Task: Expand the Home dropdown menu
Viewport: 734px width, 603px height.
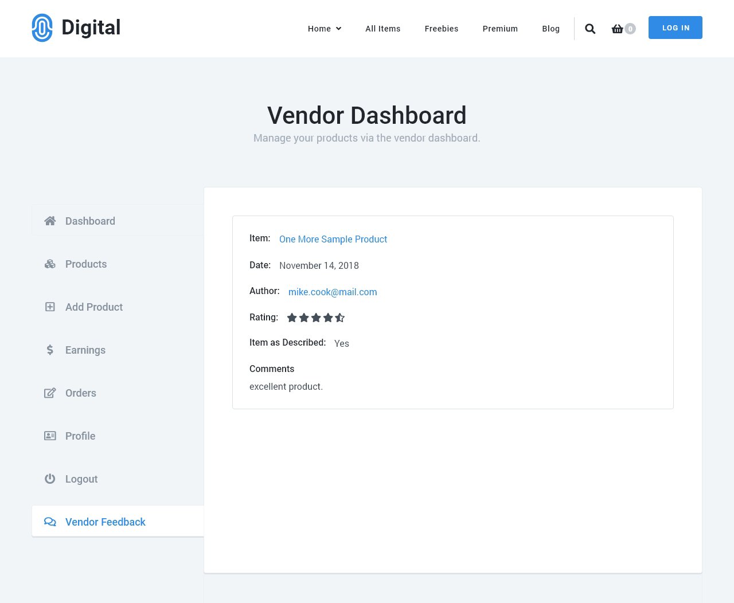Action: (324, 29)
